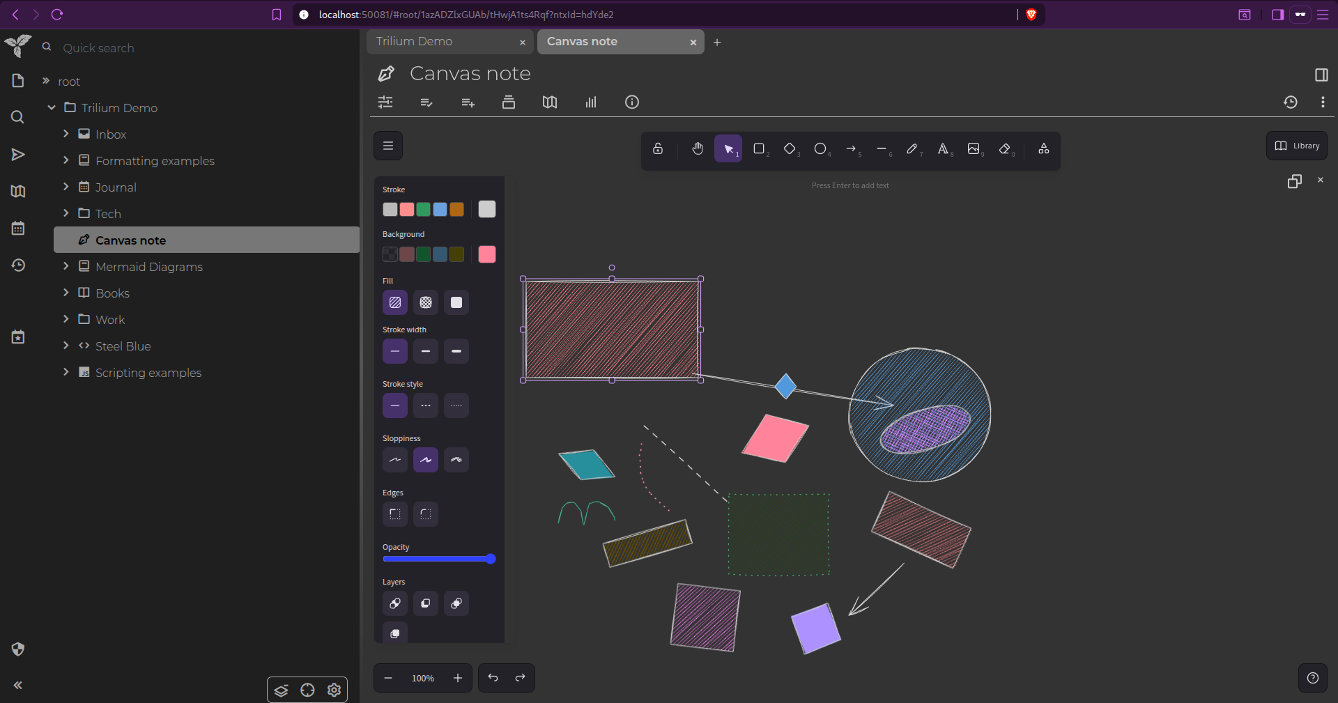
Task: Click the Opacity slider
Action: [x=439, y=559]
